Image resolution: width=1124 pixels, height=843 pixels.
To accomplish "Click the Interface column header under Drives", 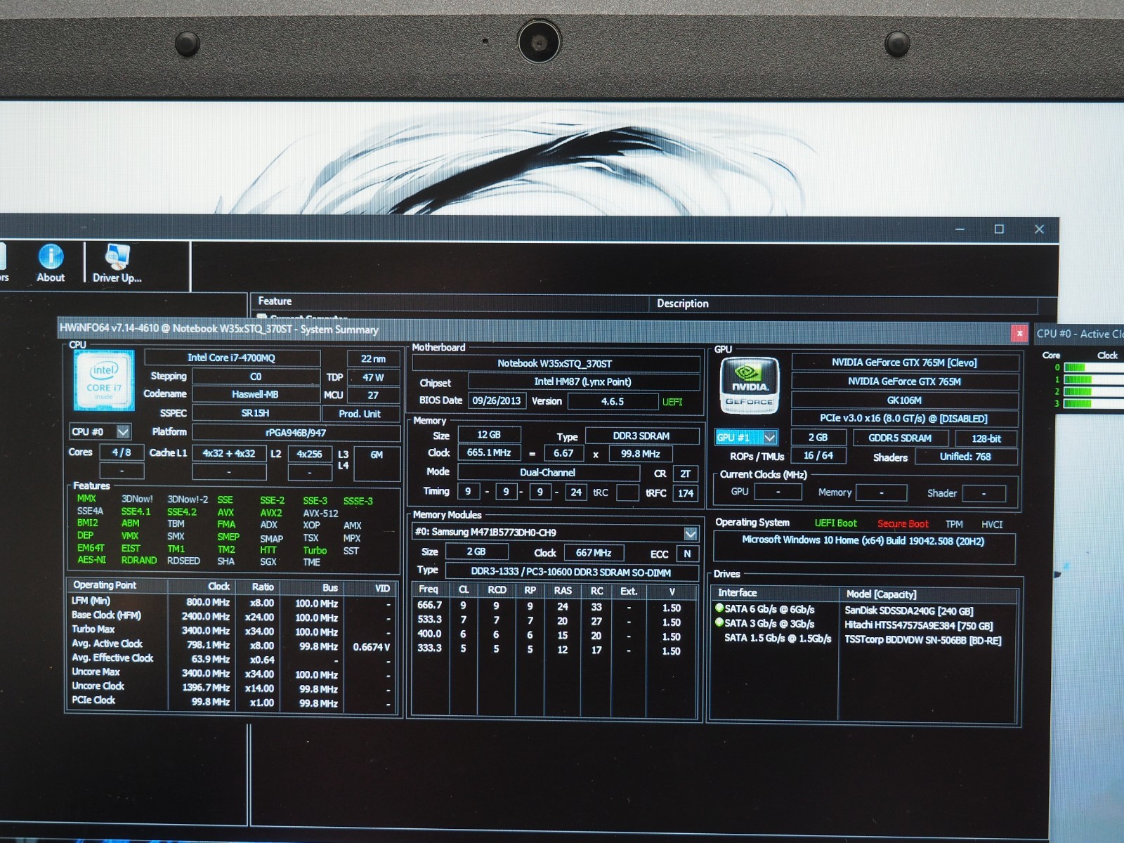I will 775,593.
